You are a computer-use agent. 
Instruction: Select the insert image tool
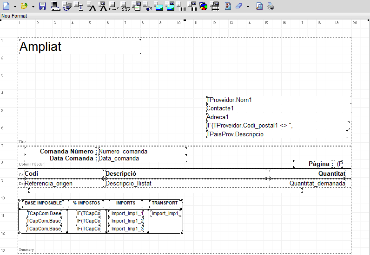(159, 6)
